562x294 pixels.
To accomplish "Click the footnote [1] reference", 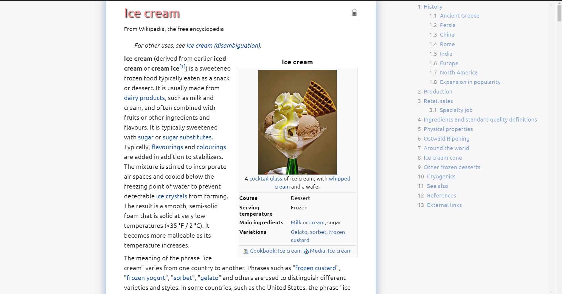I will pos(182,67).
